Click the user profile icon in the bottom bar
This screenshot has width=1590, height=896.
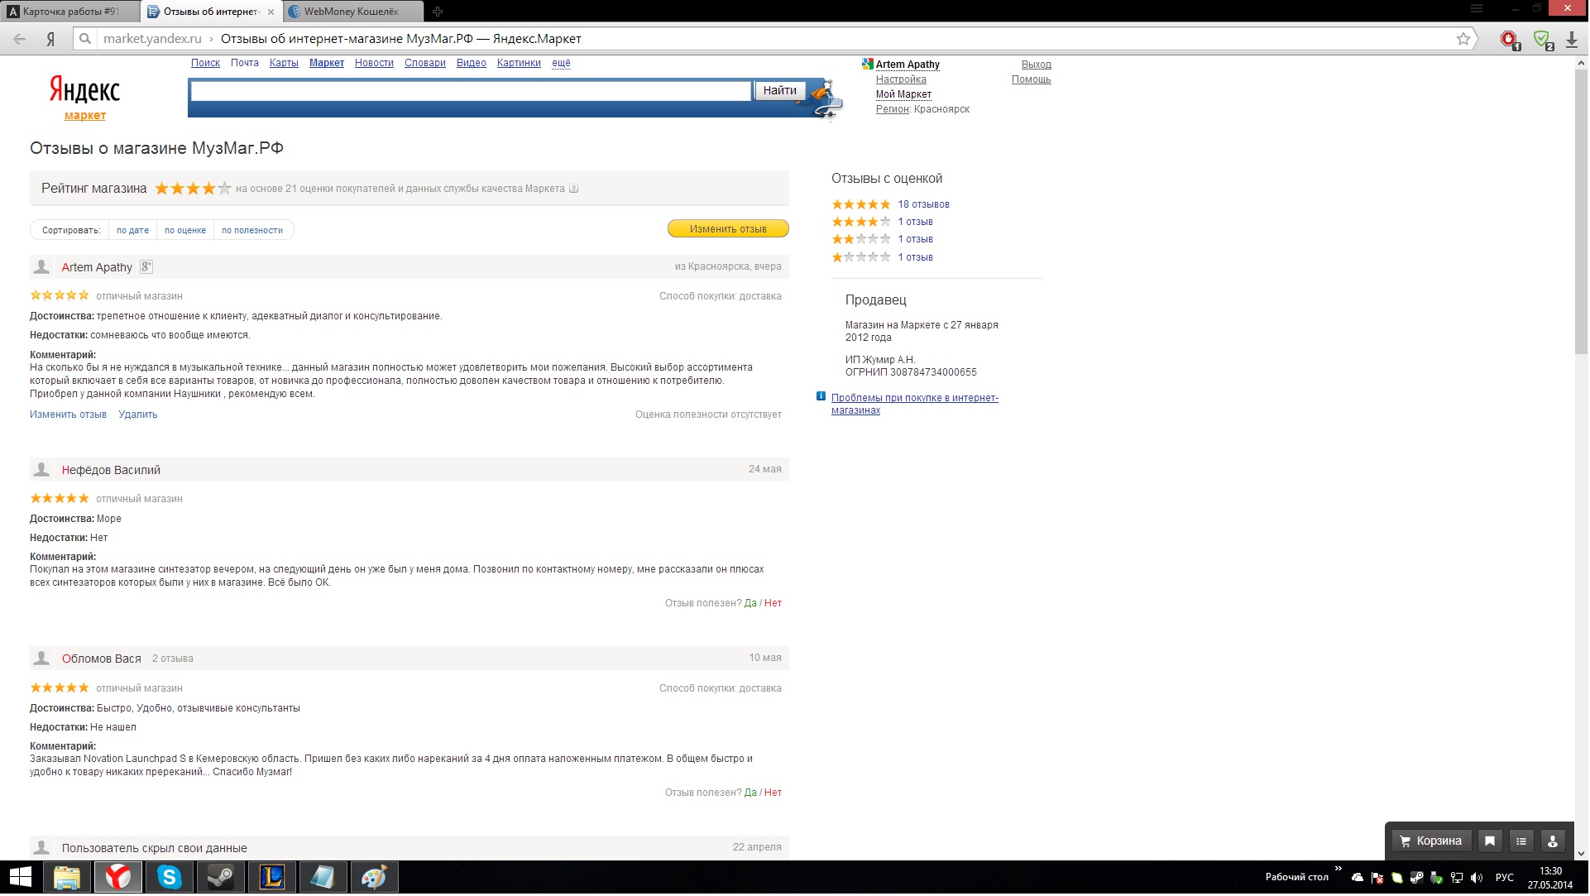pyautogui.click(x=1554, y=842)
